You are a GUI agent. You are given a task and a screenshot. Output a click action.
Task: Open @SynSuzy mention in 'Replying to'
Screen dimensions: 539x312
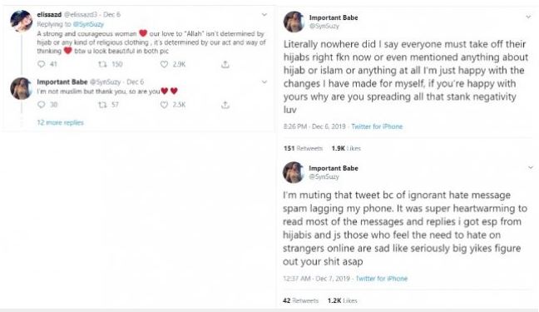(88, 24)
